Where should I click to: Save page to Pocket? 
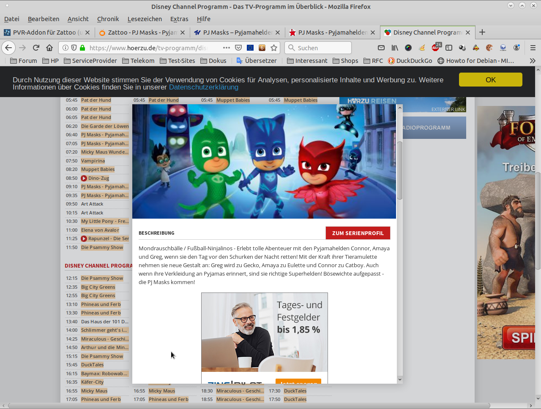point(238,48)
